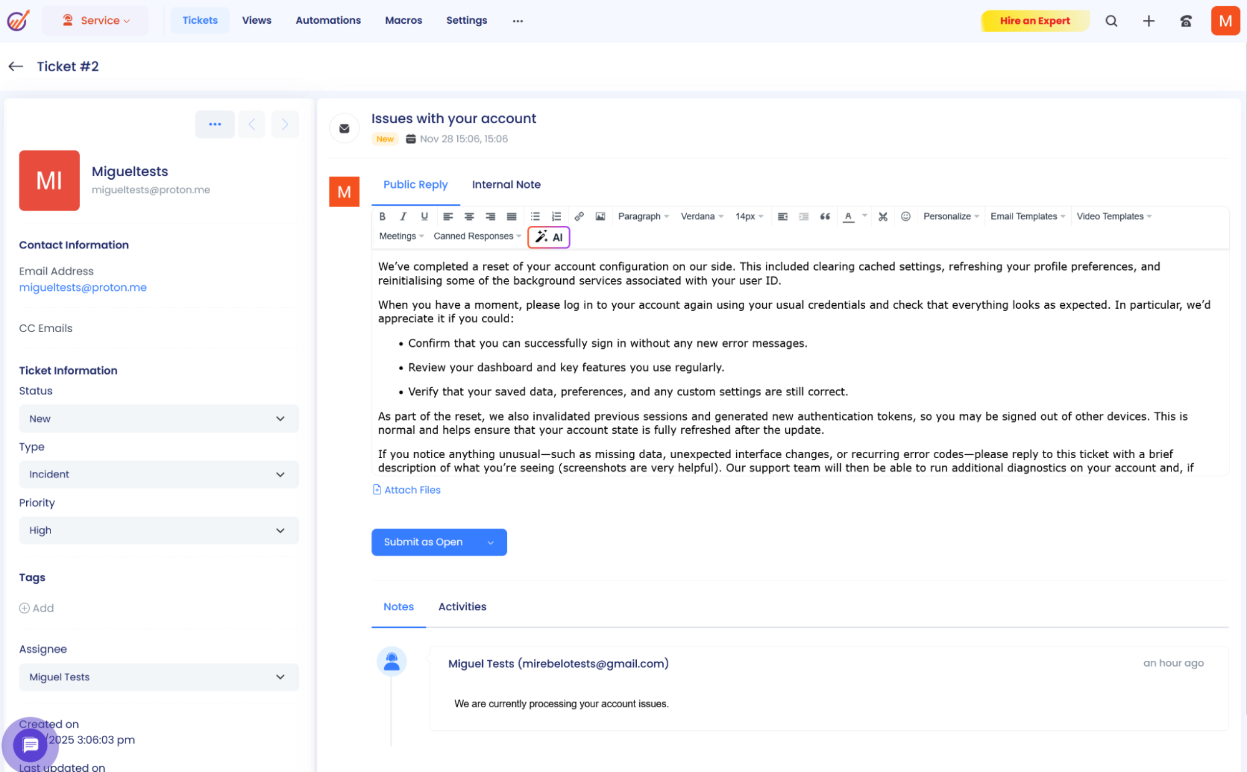This screenshot has height=772, width=1247.
Task: Click Submit as Open
Action: [x=423, y=542]
